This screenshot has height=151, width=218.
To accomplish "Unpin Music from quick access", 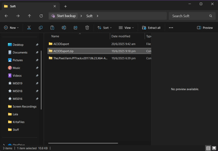I will (x=37, y=68).
